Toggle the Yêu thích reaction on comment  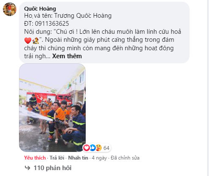[x=35, y=158]
